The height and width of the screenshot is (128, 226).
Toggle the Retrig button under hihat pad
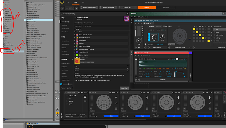pos(172,44)
